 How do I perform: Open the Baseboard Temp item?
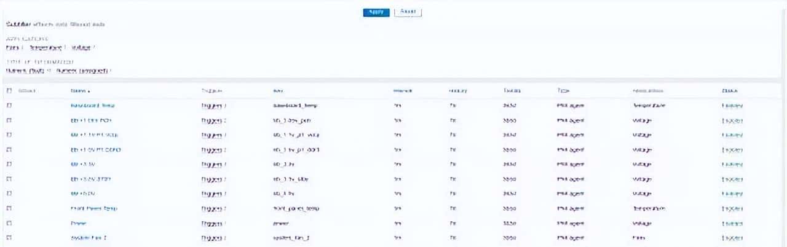click(93, 105)
